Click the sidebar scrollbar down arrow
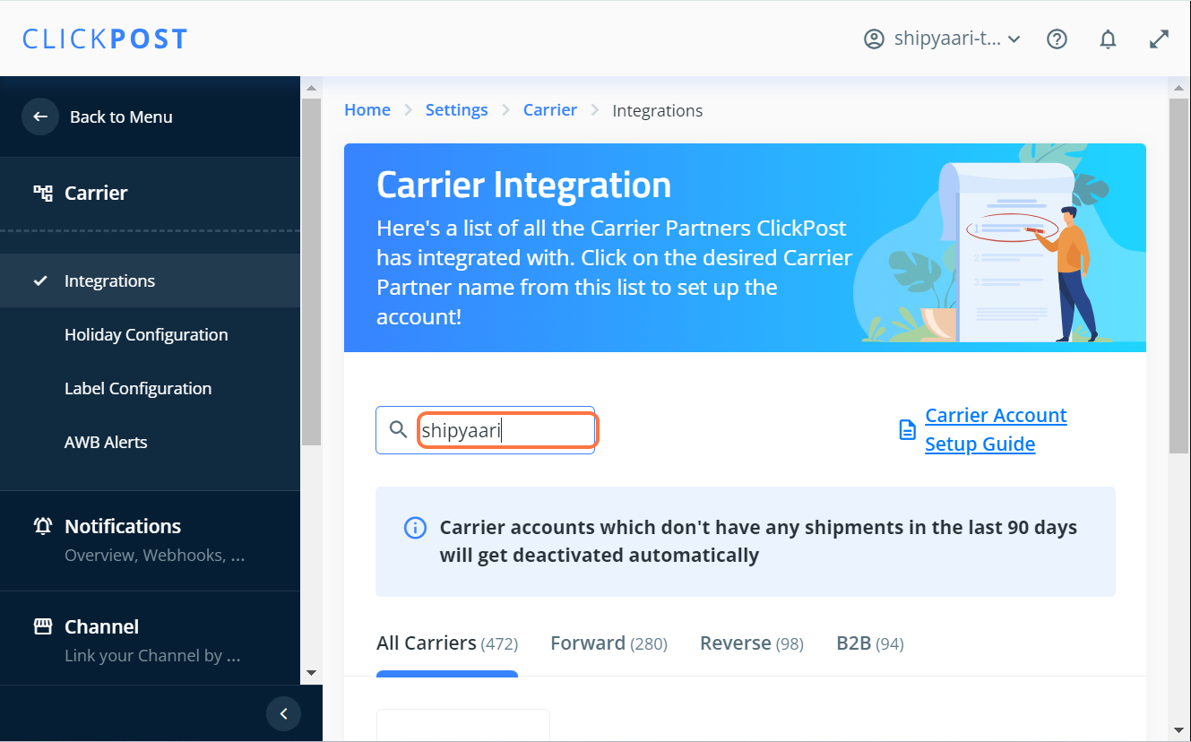 coord(311,673)
